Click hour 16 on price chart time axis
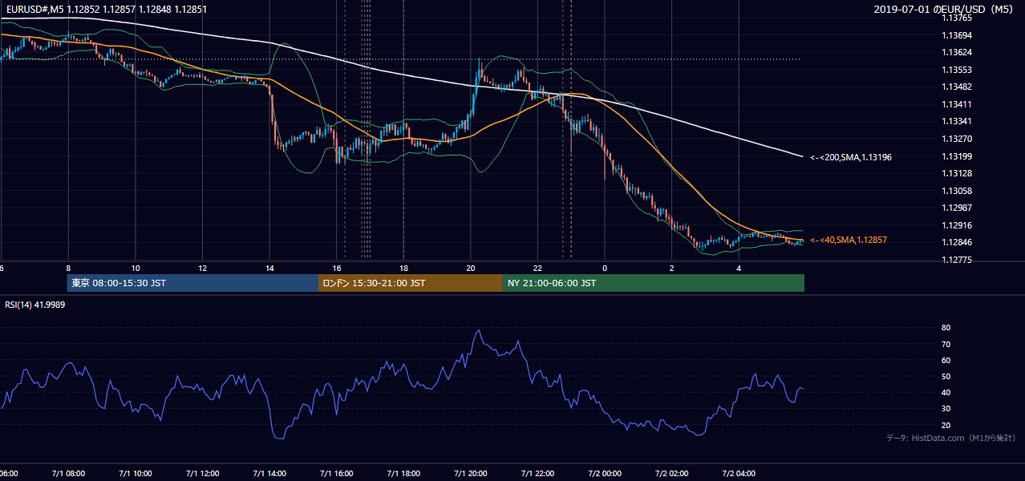Viewport: 1025px width, 481px height. pyautogui.click(x=337, y=268)
